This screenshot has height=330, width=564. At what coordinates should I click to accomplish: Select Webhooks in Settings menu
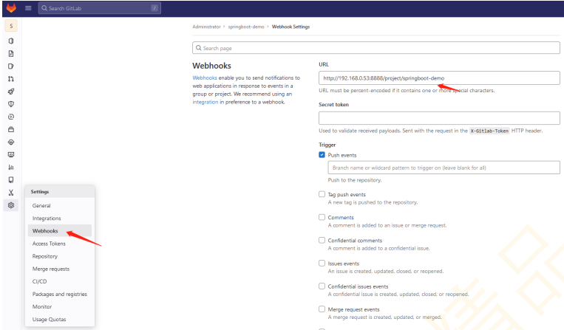pos(45,230)
